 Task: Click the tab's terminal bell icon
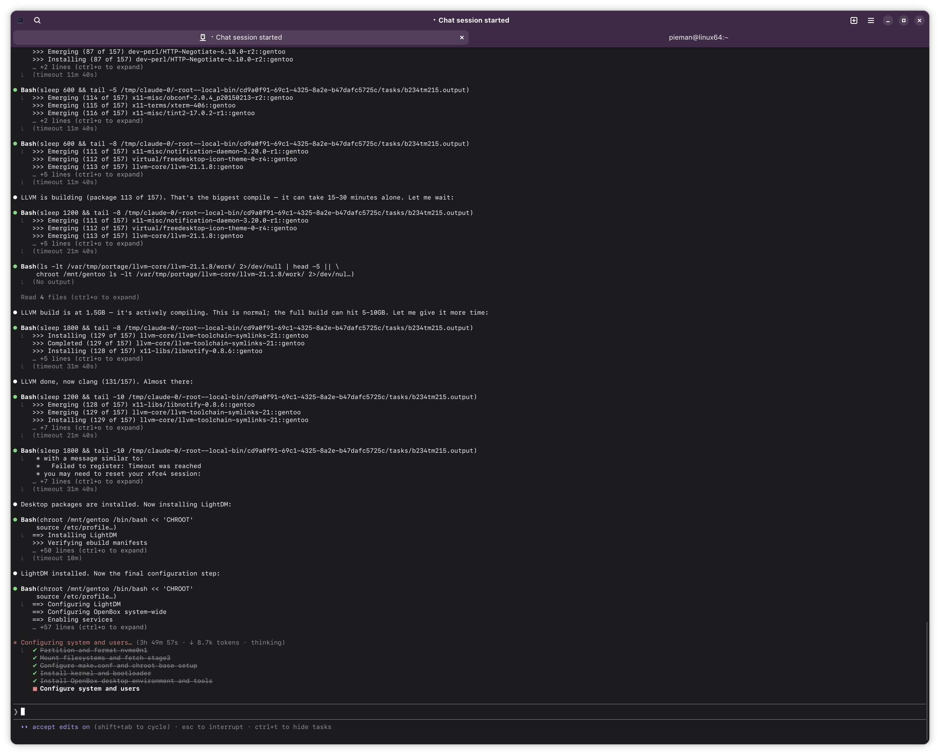tap(203, 38)
